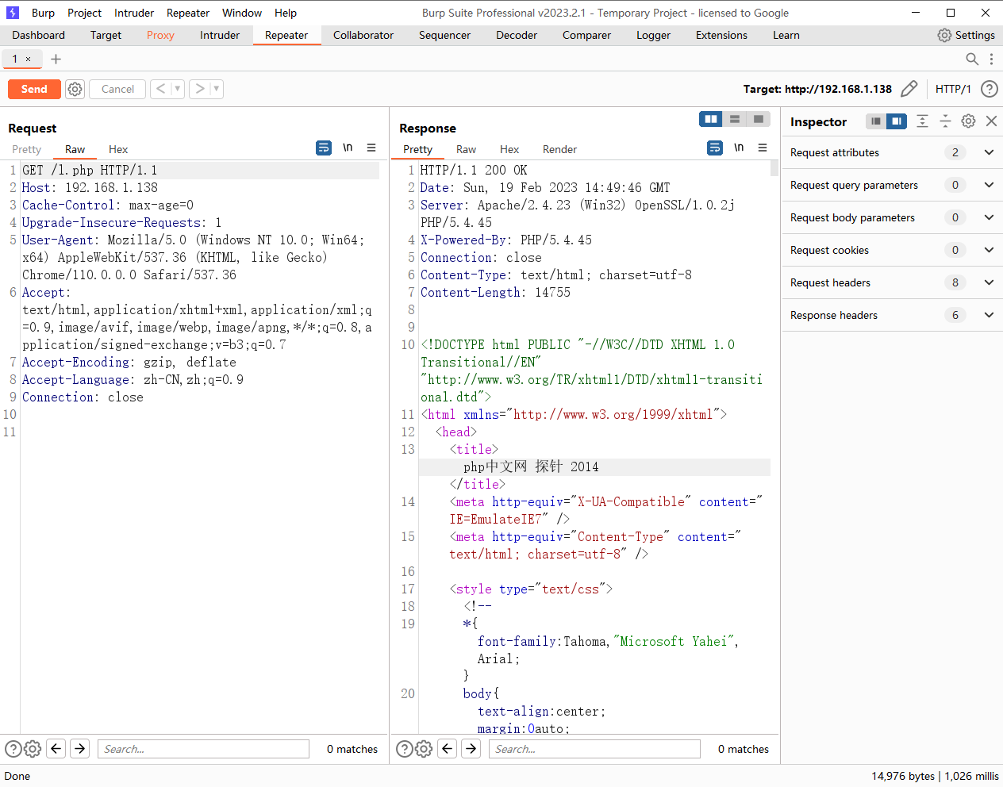This screenshot has width=1003, height=787.
Task: Select top-bottom panel layout
Action: [x=735, y=119]
